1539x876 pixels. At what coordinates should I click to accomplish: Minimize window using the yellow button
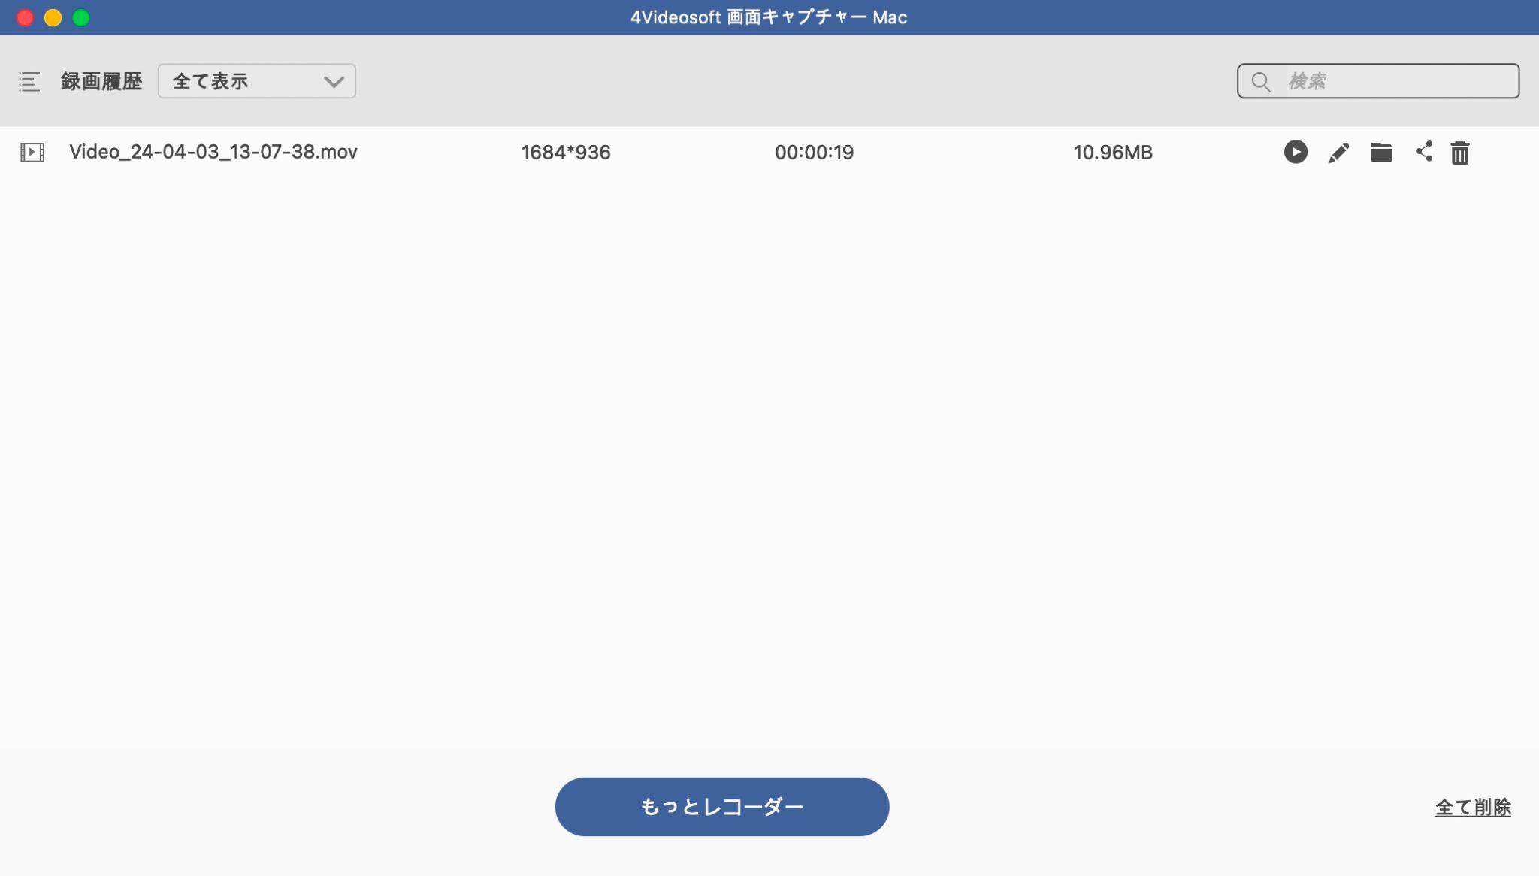[53, 17]
